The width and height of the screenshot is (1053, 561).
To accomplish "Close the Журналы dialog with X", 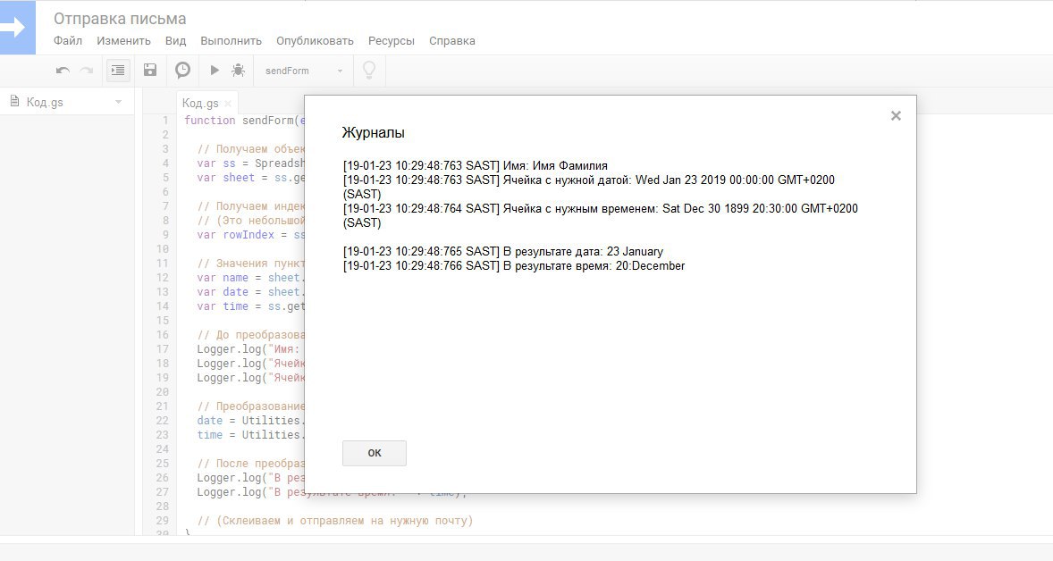I will [x=896, y=115].
